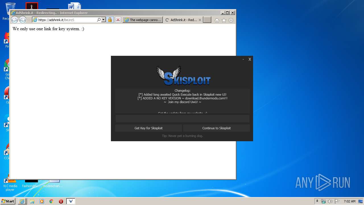Viewport: 364px width, 205px height.
Task: Close the AdShrink.it tab
Action: (200, 20)
